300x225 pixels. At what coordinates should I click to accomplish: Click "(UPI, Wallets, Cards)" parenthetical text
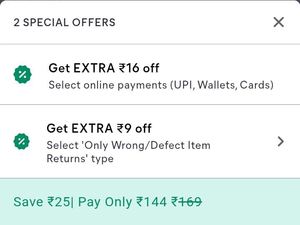point(222,85)
